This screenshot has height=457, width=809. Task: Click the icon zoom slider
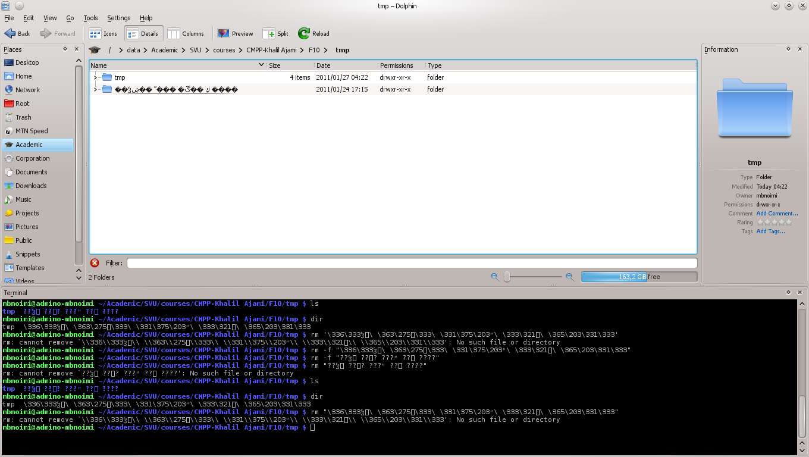[507, 277]
